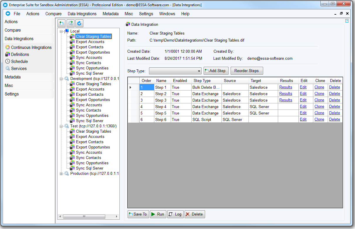Click the Production server gear icon

tap(67, 173)
